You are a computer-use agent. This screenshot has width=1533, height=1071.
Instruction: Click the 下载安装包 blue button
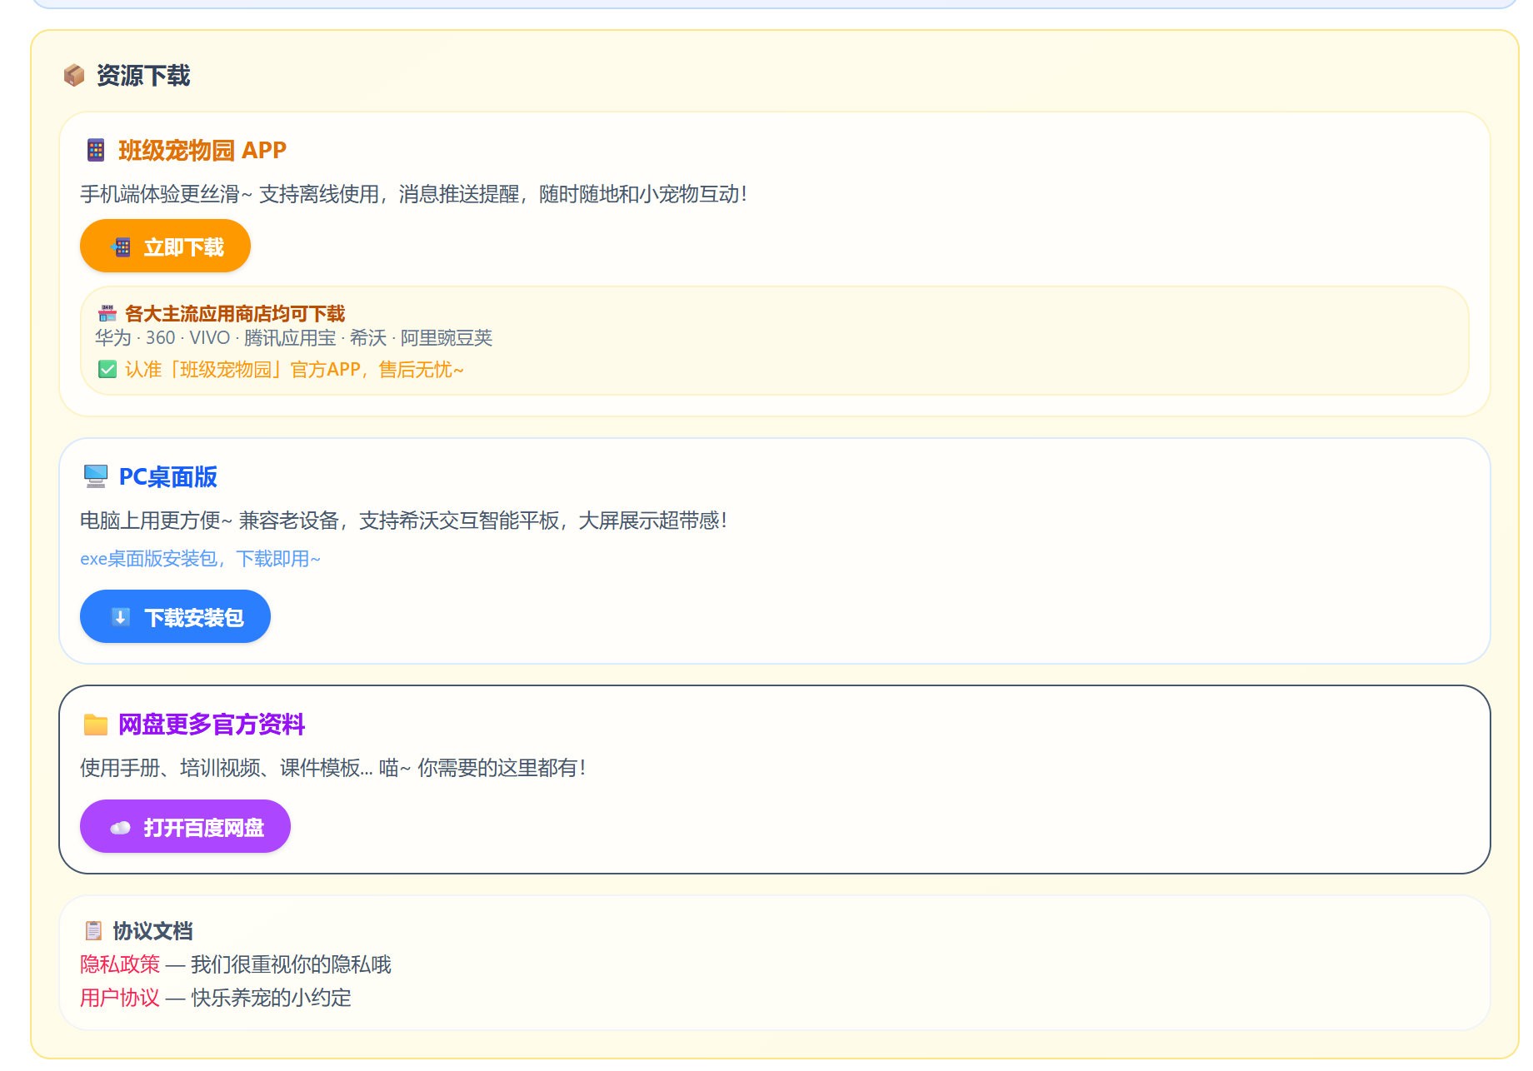click(175, 616)
